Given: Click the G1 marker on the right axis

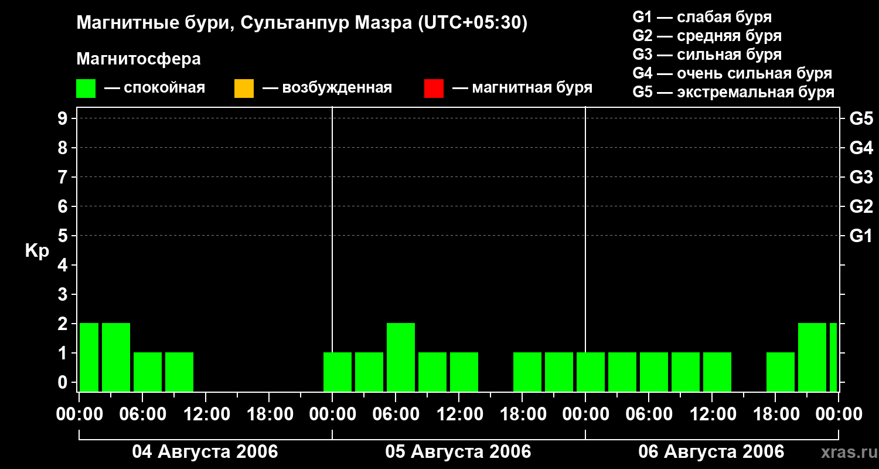Looking at the screenshot, I should [861, 236].
